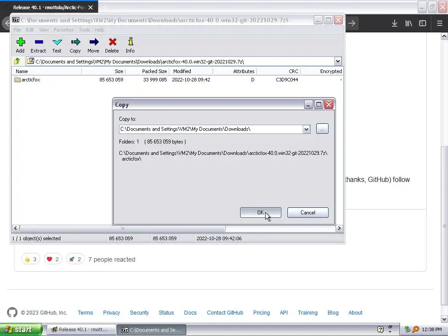Click GitHub logo in page footer
Image resolution: width=448 pixels, height=336 pixels.
pyautogui.click(x=12, y=312)
